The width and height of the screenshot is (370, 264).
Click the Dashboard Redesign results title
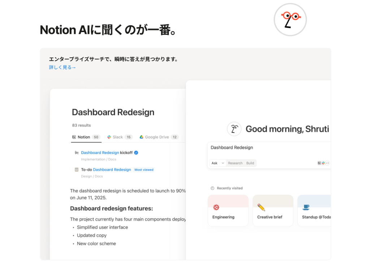(x=113, y=112)
